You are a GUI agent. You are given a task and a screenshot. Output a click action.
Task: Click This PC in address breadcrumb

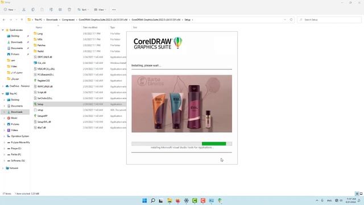(x=38, y=20)
